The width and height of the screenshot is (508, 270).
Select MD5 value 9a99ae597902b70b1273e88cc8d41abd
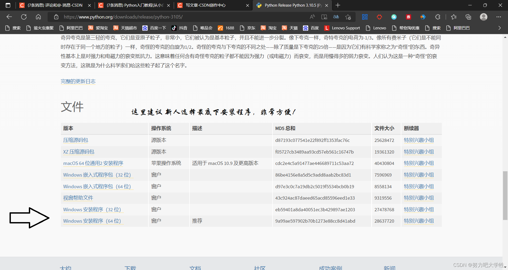click(315, 221)
